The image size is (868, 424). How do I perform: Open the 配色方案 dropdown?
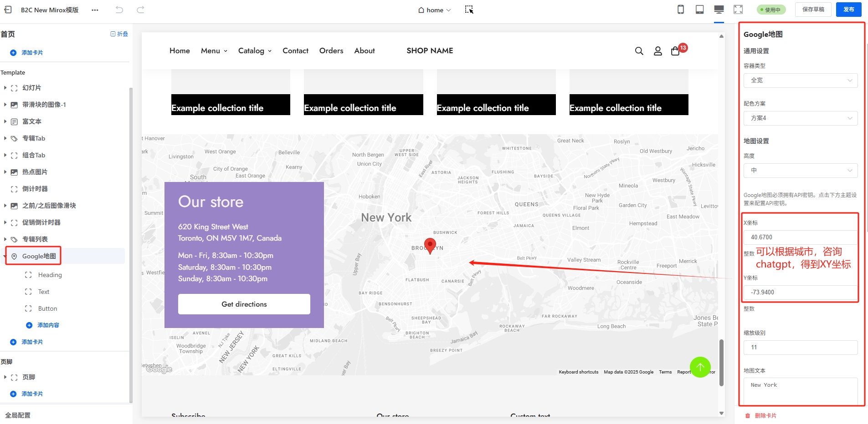801,118
